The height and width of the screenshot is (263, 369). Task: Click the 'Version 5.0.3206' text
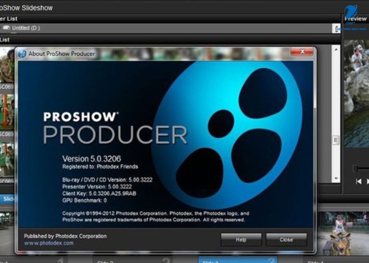point(92,159)
